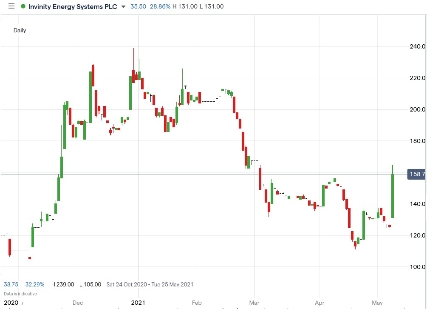Select the 32.29% range percentage
Image resolution: width=427 pixels, height=309 pixels.
[x=35, y=284]
